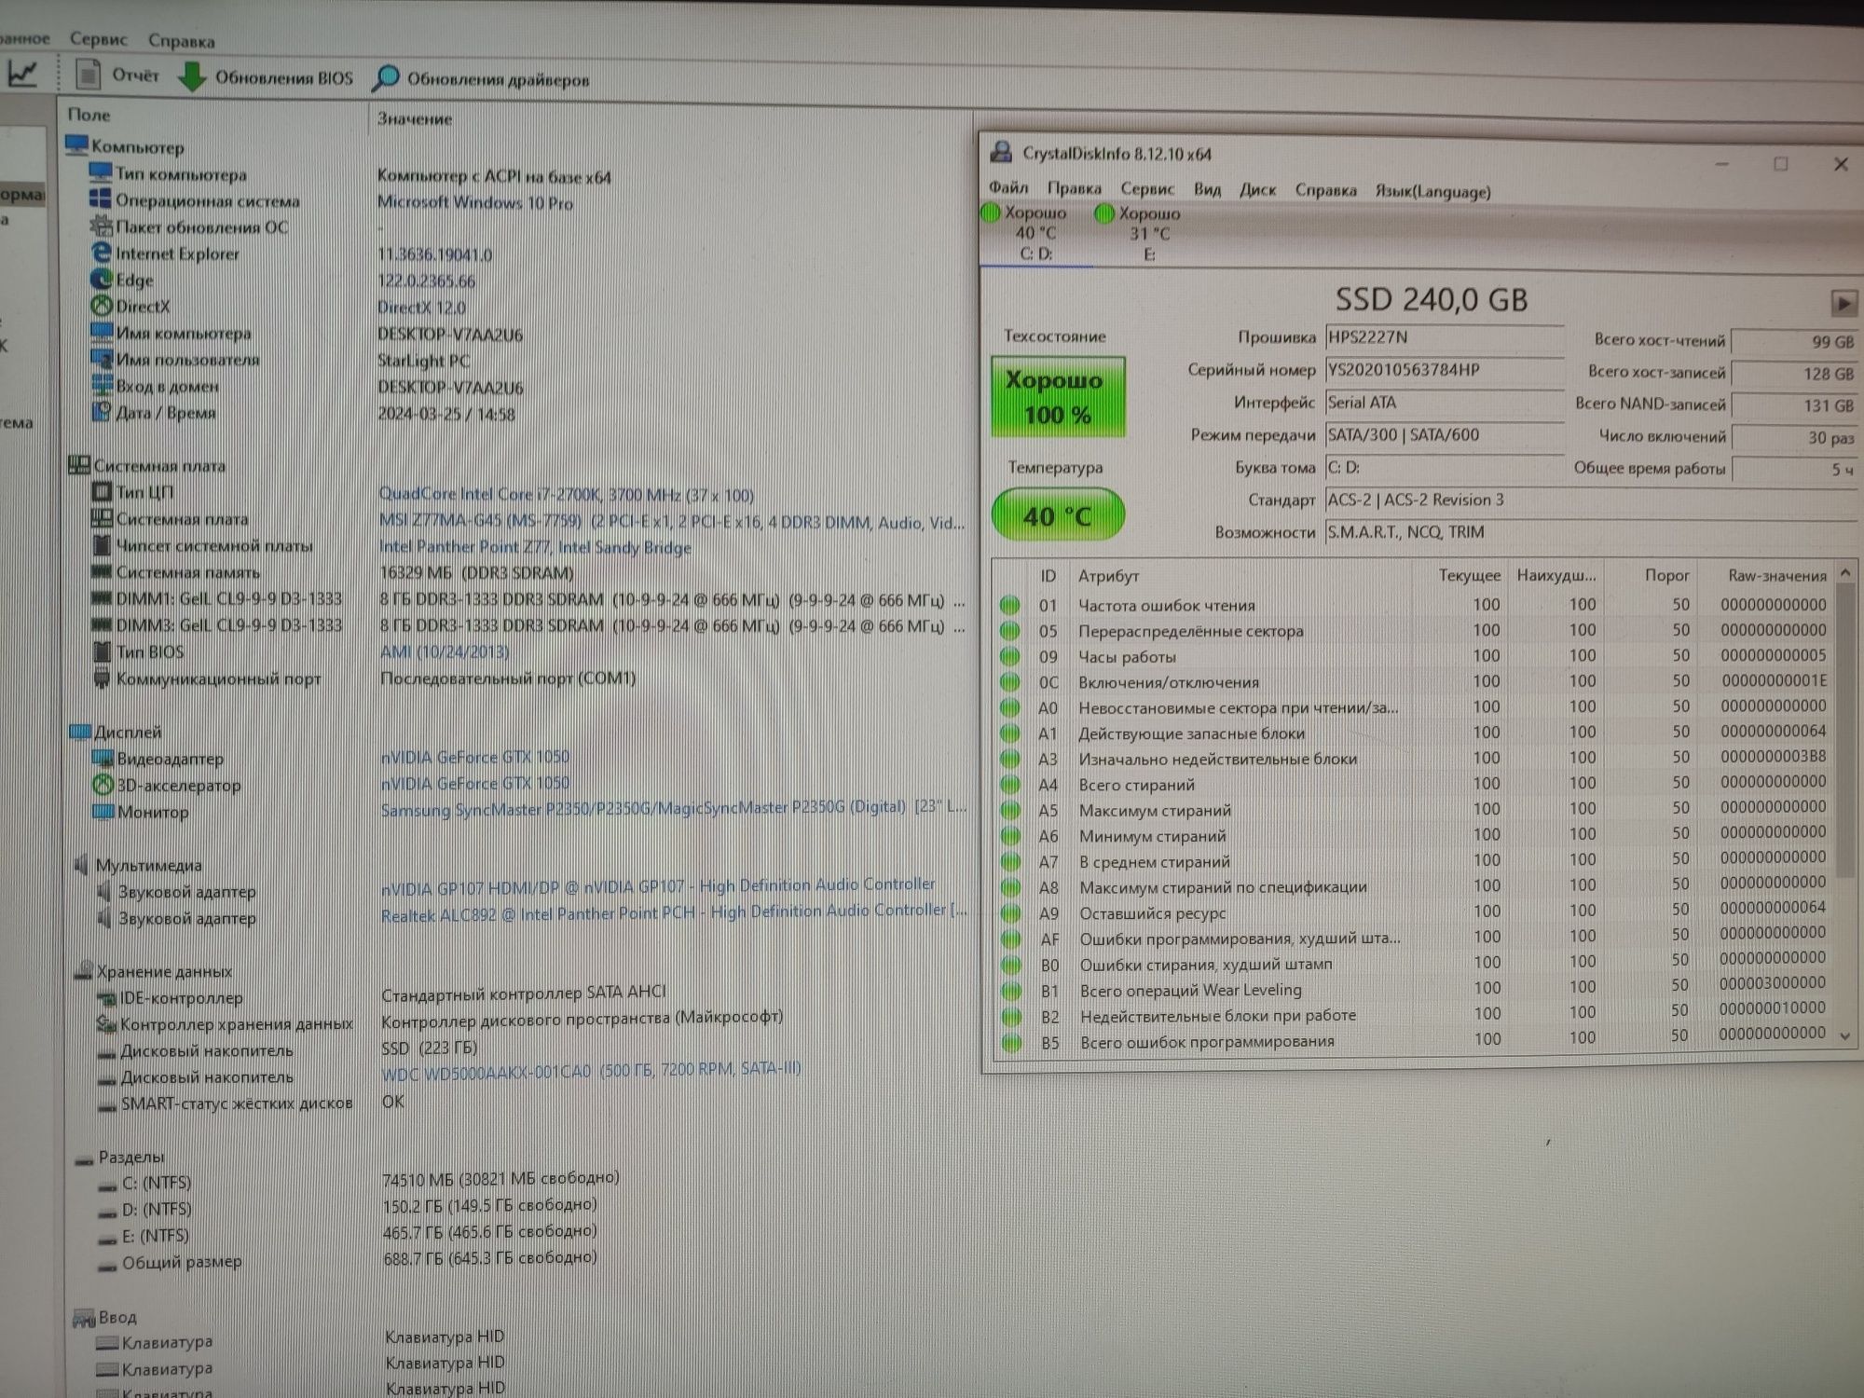Click the 40 °C temperature button

1058,514
